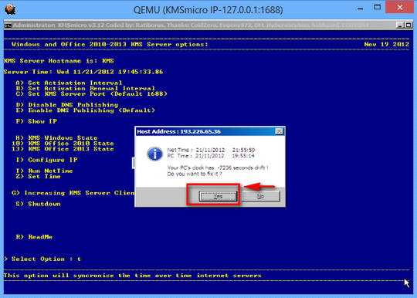
Task: Click 'KMS Server Hostname is: KMS' line
Action: (59, 61)
